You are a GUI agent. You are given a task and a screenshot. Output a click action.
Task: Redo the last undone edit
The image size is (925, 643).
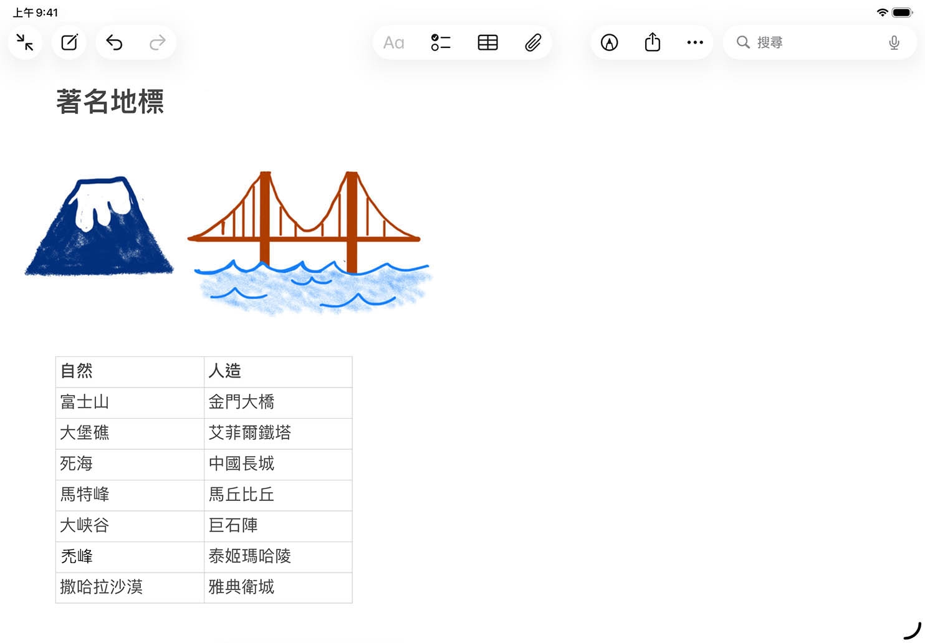tap(158, 42)
